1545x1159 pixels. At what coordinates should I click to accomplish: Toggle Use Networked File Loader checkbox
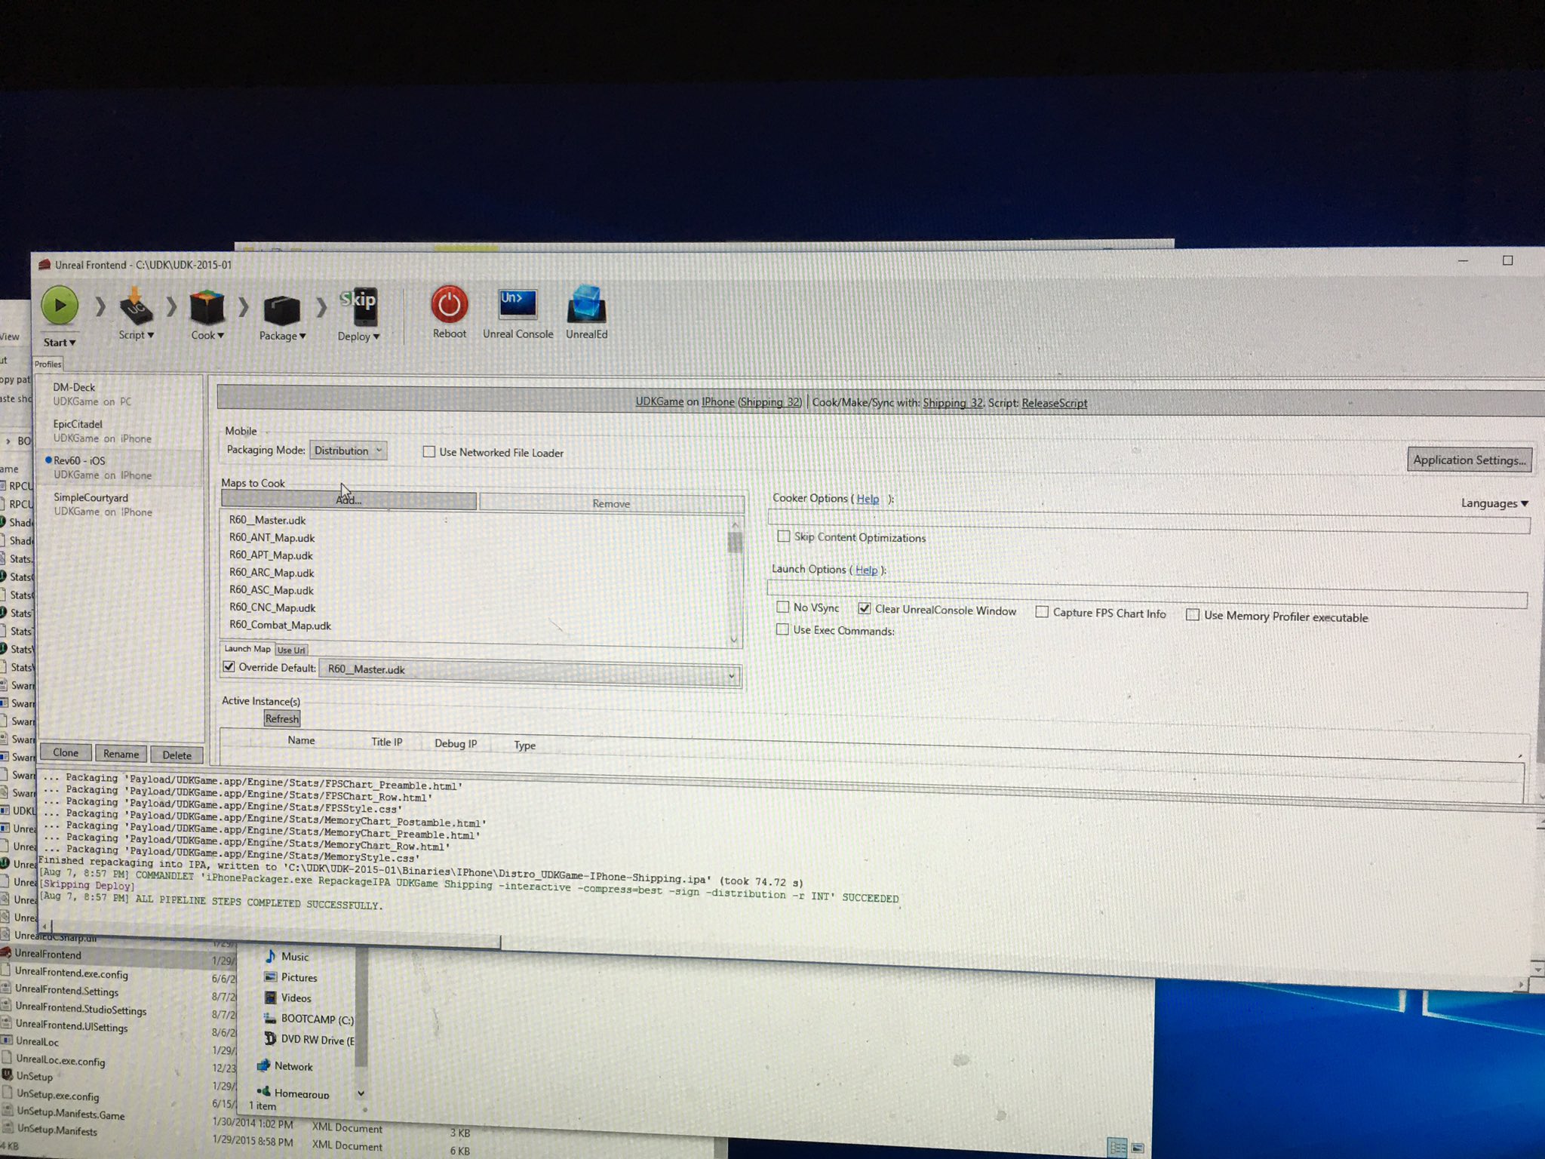(429, 452)
